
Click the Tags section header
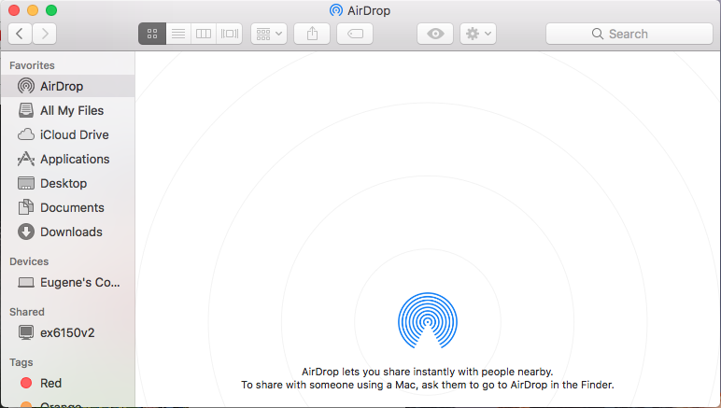click(21, 362)
